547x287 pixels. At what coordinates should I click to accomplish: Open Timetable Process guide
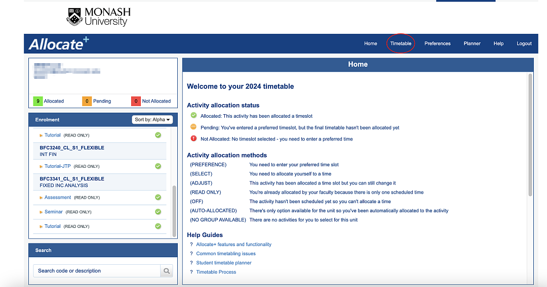click(216, 272)
